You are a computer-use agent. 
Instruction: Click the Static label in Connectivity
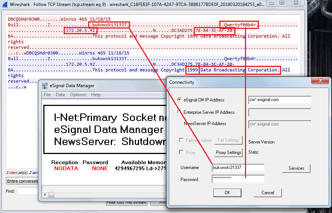click(254, 152)
